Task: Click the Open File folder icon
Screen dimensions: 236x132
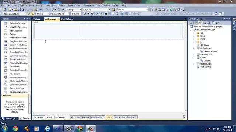Action: tap(15, 10)
